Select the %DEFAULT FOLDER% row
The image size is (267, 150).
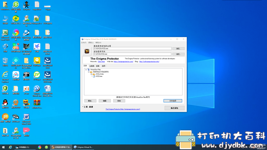(x=101, y=72)
